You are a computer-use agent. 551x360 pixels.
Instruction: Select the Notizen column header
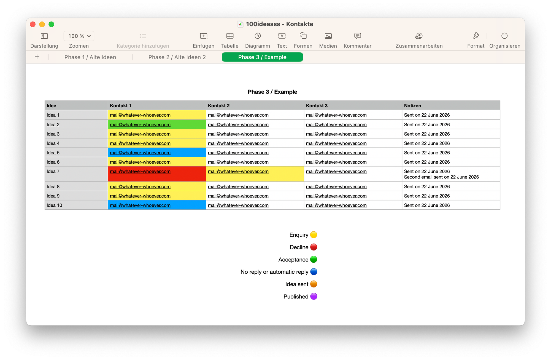(451, 106)
